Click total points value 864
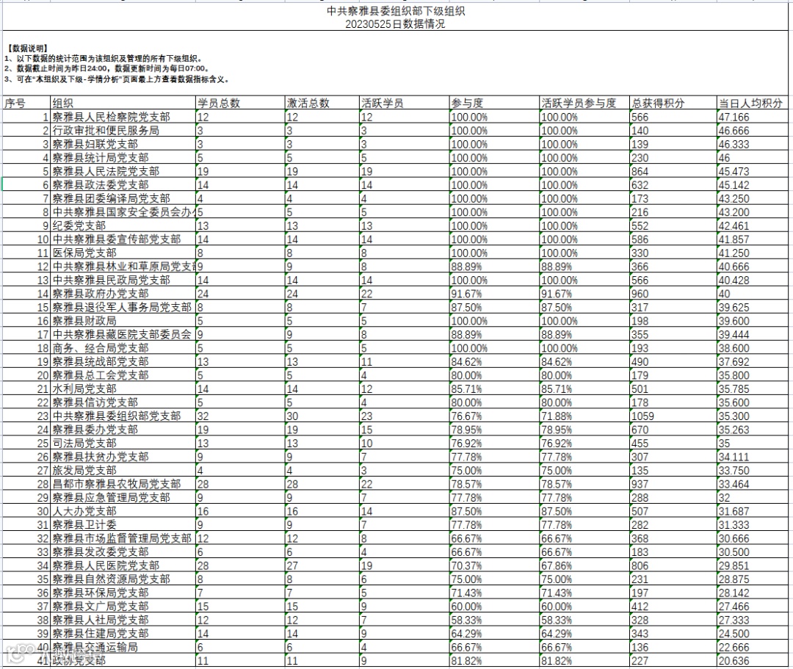 click(x=673, y=171)
